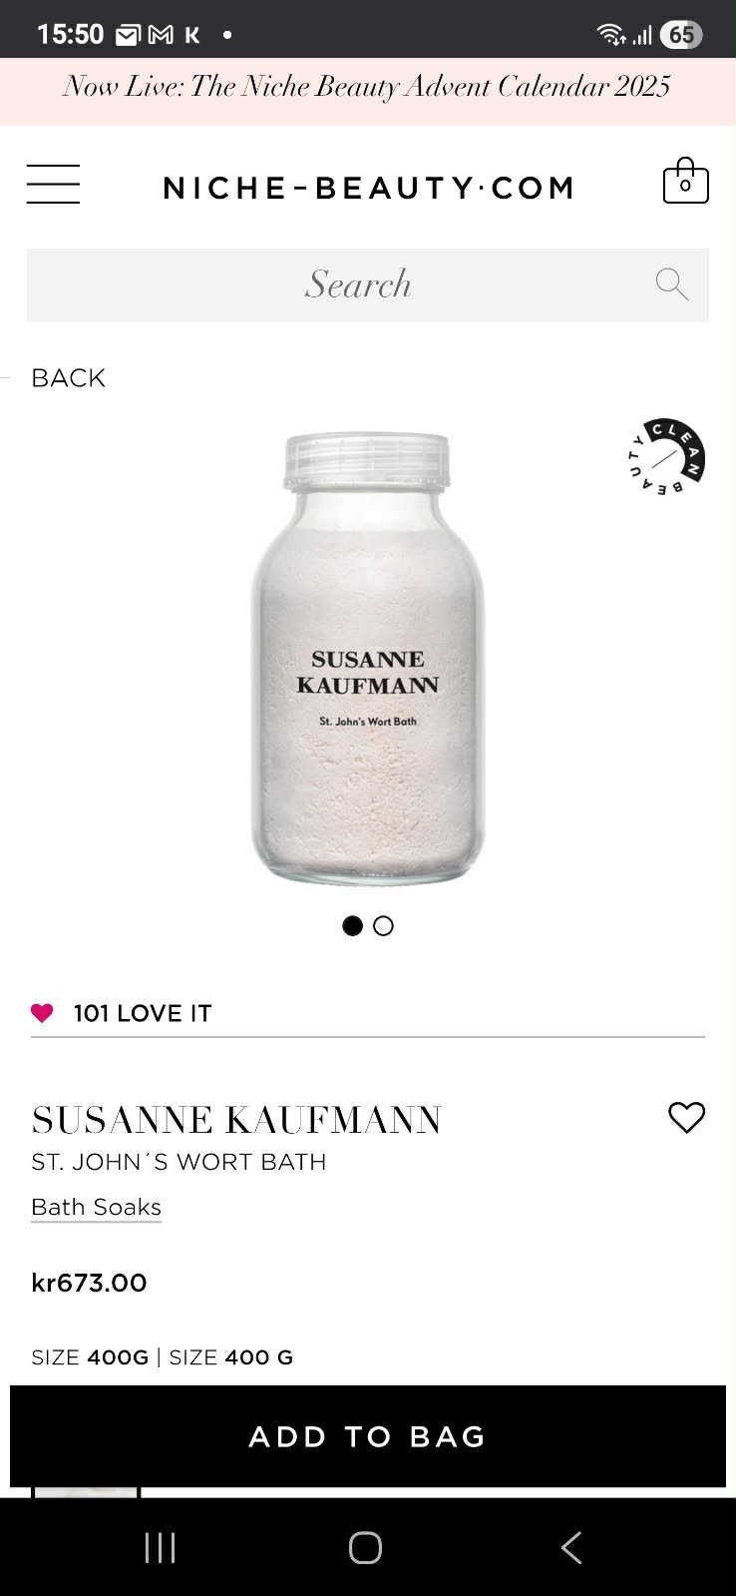Open the Susanne Kaufmann brand name
This screenshot has height=1596, width=736.
tap(236, 1120)
